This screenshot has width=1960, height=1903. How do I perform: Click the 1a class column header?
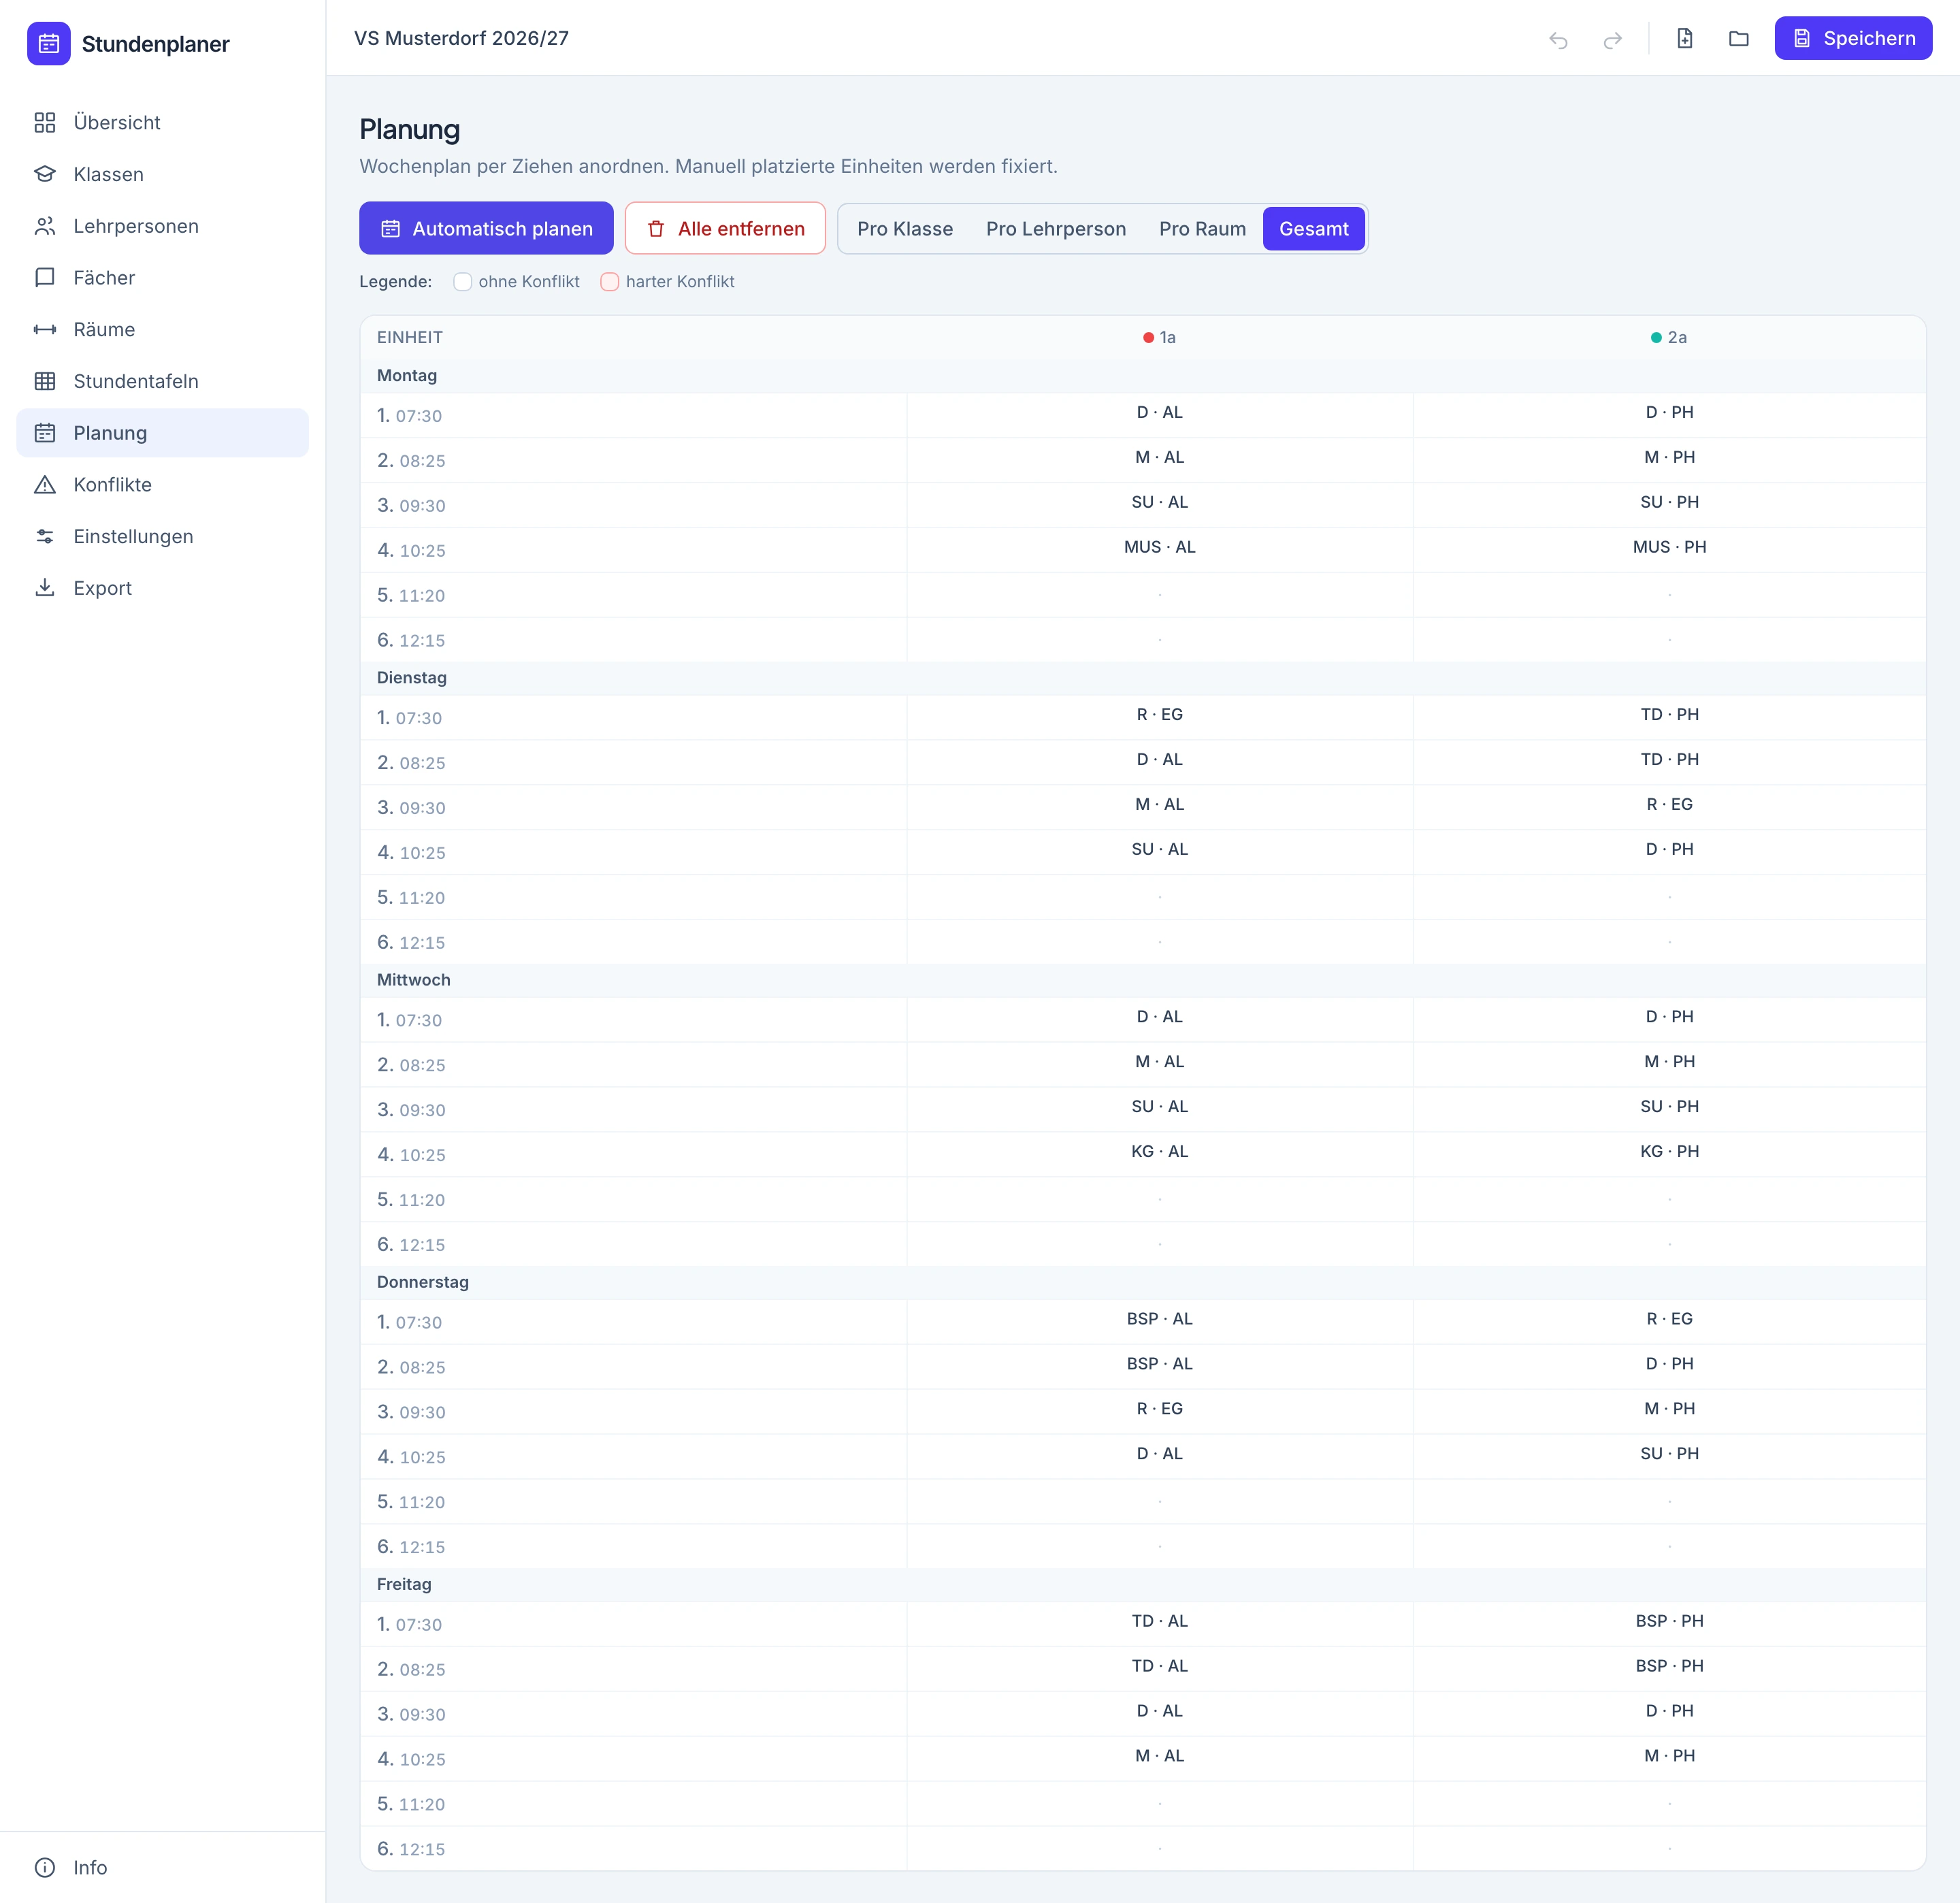1160,338
